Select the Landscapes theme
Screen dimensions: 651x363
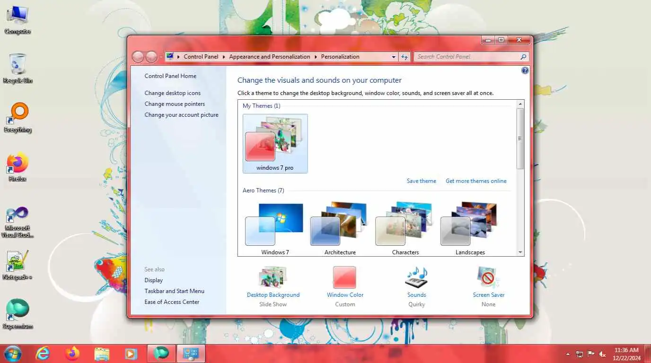pos(470,228)
